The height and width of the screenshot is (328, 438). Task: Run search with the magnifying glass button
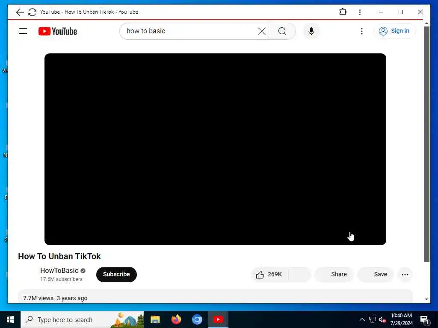tap(282, 31)
